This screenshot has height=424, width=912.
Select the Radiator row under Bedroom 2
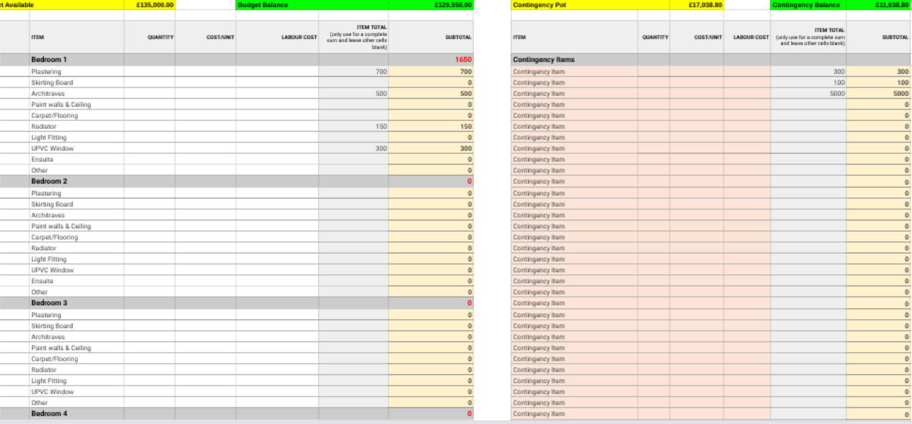point(44,248)
